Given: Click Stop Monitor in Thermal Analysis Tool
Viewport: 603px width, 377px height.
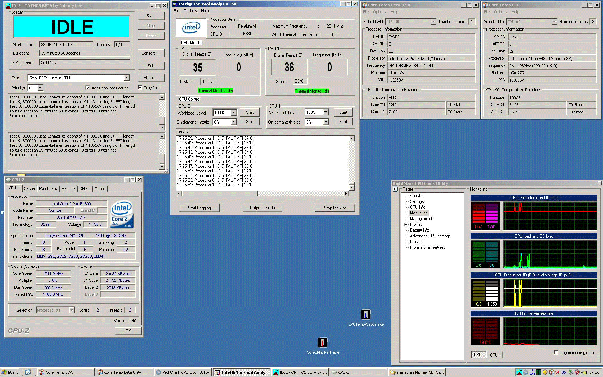Looking at the screenshot, I should [x=335, y=208].
